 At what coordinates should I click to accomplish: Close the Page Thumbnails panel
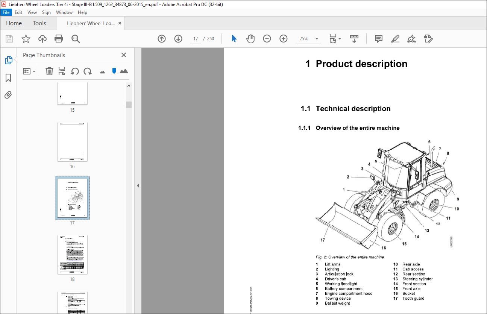pyautogui.click(x=124, y=55)
